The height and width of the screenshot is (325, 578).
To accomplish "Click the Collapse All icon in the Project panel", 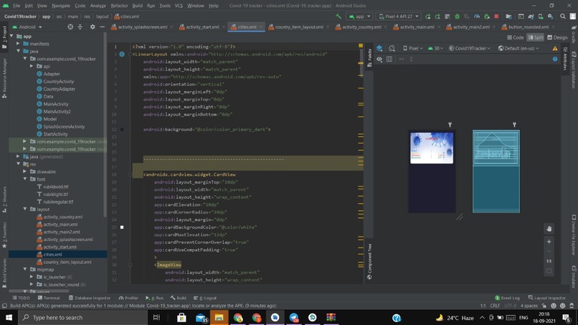I will (80, 27).
